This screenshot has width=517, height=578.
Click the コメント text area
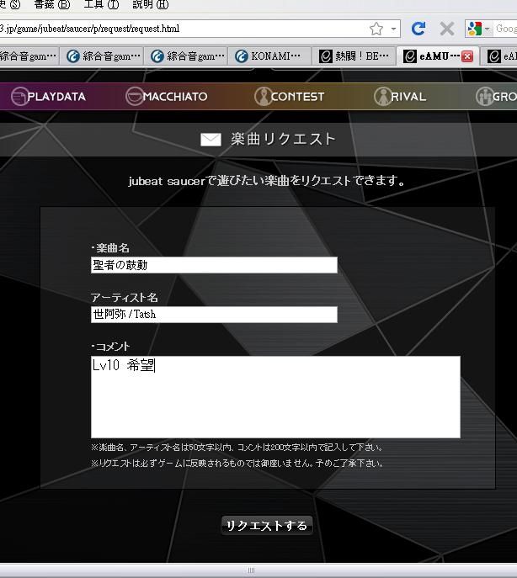coord(275,397)
